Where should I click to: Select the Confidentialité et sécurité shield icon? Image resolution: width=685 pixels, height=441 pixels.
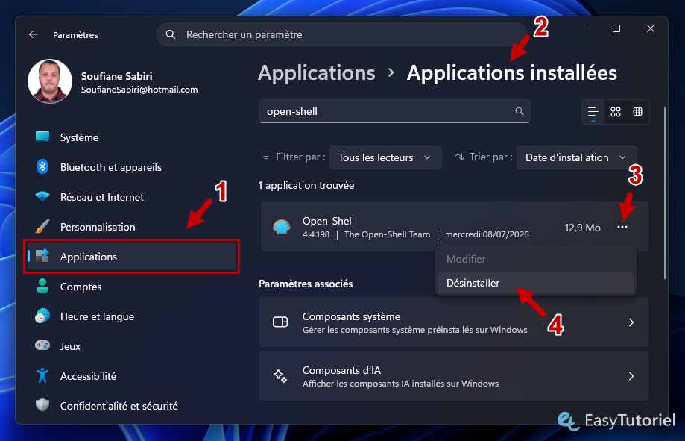(42, 405)
